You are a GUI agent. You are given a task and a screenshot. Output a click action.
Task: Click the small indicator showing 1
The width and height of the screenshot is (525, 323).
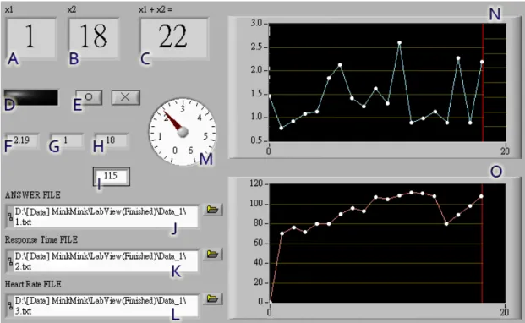click(66, 140)
